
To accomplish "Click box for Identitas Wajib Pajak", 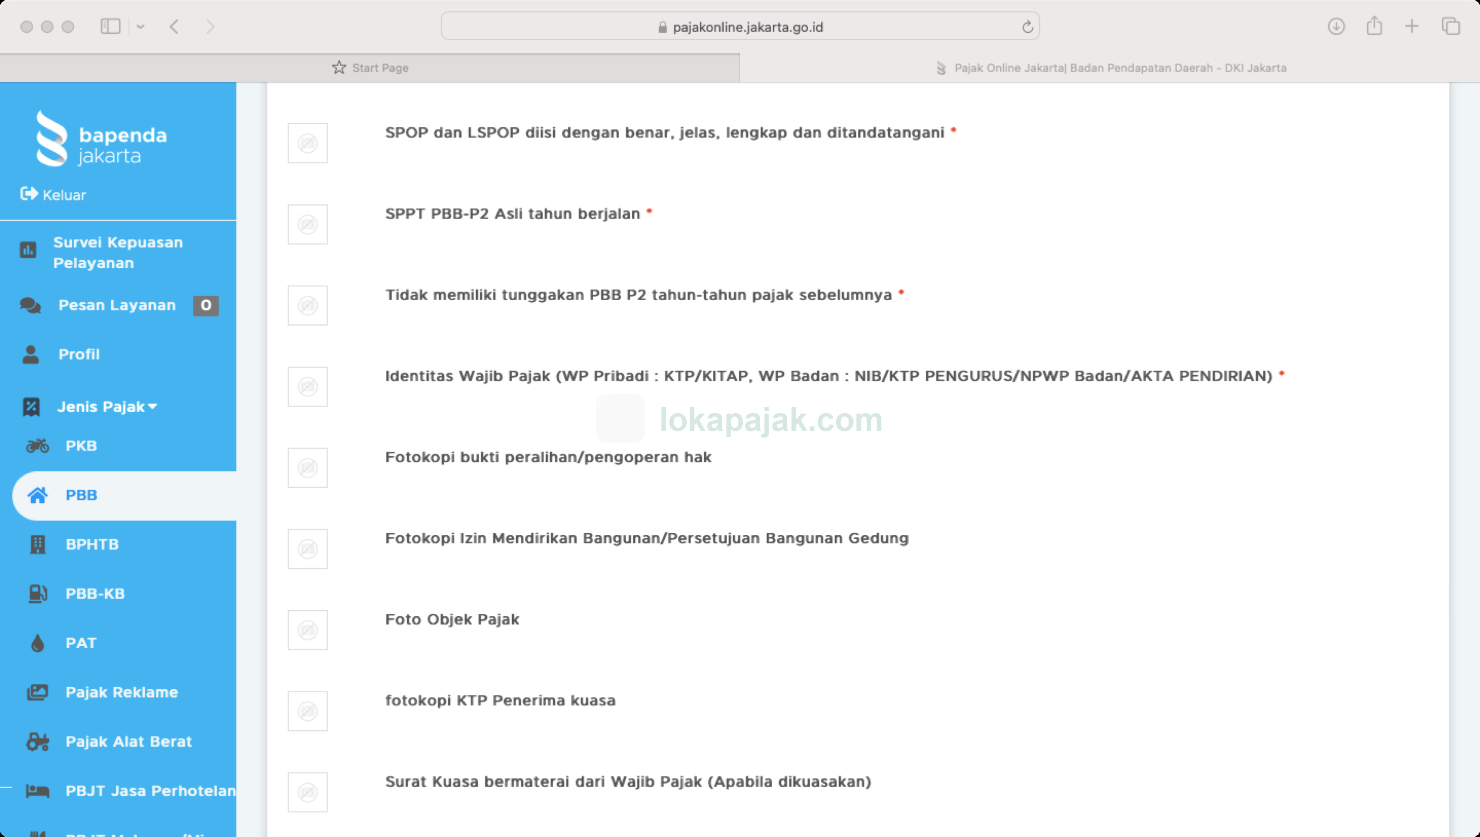I will pos(308,386).
